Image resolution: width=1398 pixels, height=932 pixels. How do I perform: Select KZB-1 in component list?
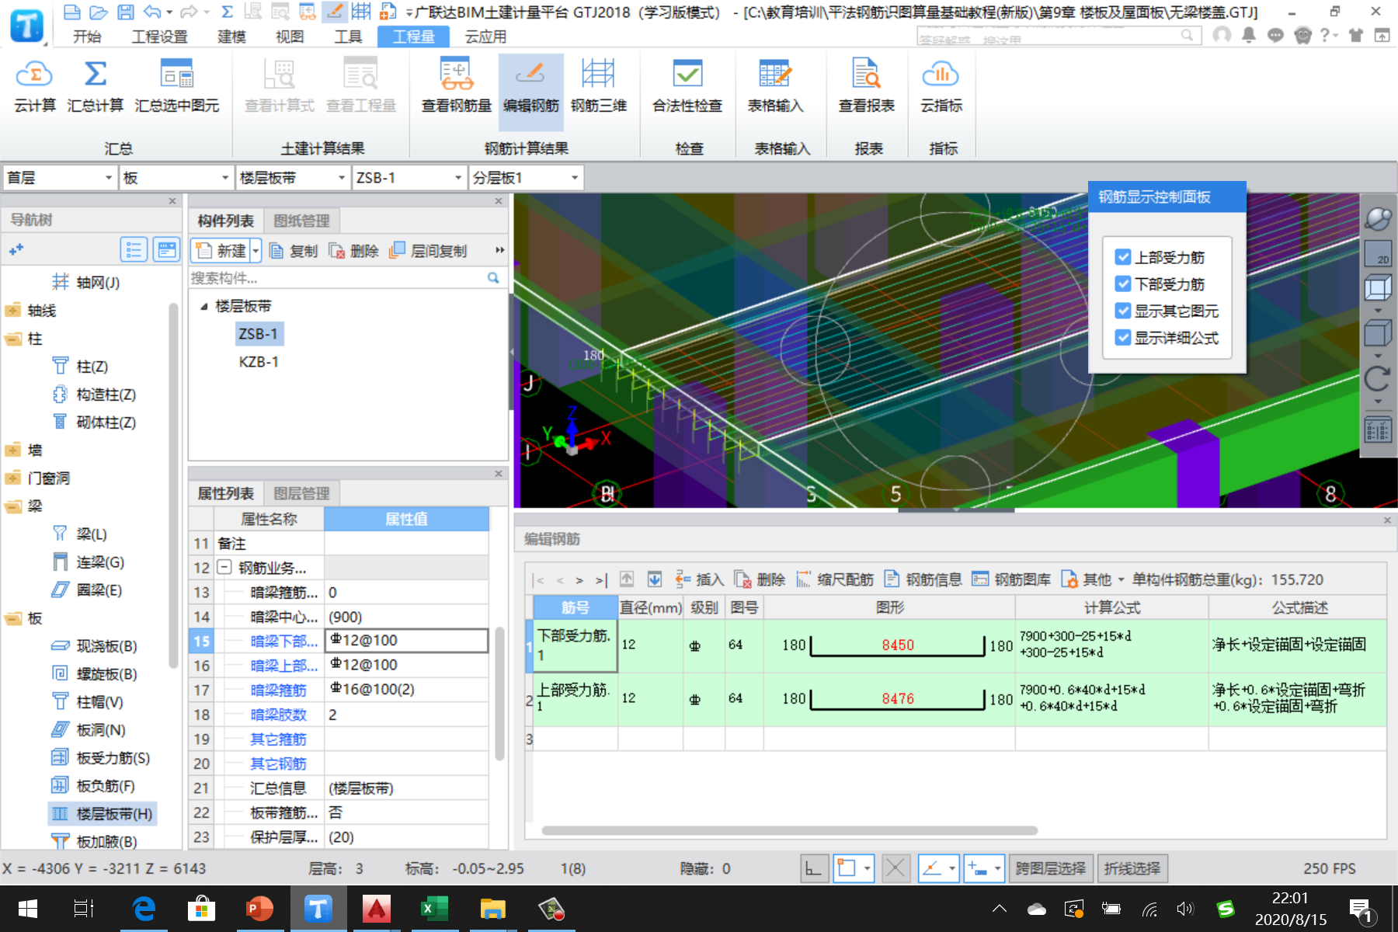(259, 362)
